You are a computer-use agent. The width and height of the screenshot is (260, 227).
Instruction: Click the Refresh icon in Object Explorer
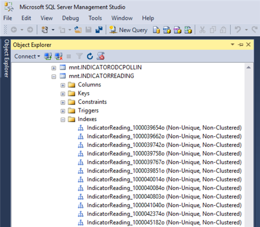pyautogui.click(x=90, y=56)
